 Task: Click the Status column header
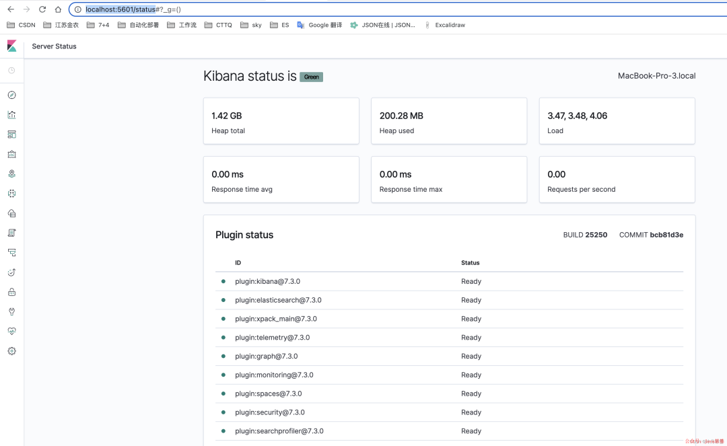pos(470,262)
